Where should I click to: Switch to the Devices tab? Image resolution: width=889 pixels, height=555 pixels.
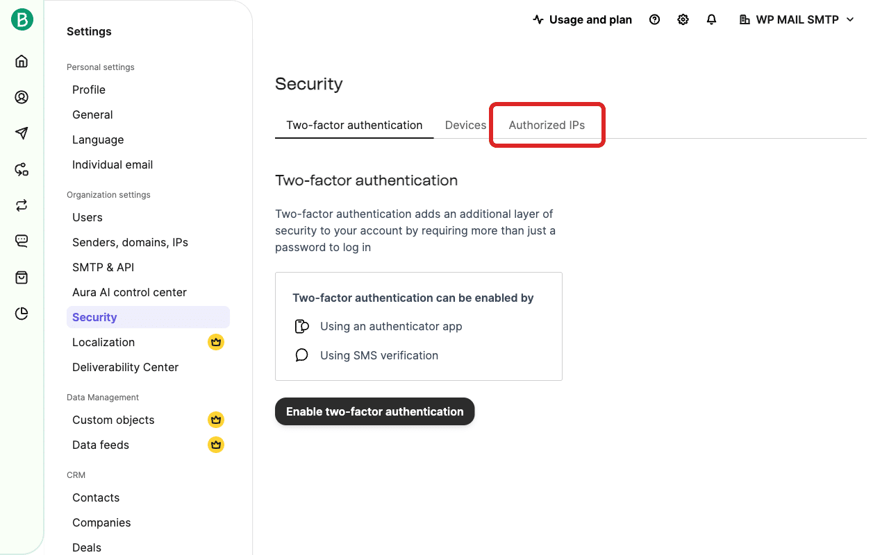pos(465,125)
